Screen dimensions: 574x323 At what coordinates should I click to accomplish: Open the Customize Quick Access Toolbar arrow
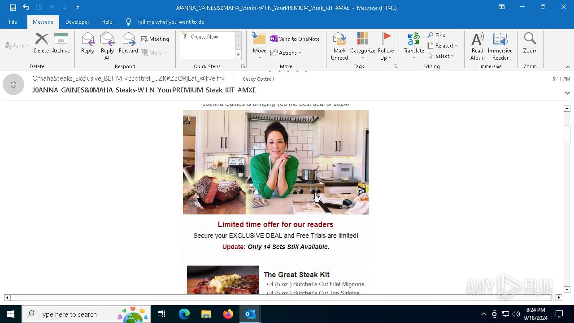(x=78, y=8)
